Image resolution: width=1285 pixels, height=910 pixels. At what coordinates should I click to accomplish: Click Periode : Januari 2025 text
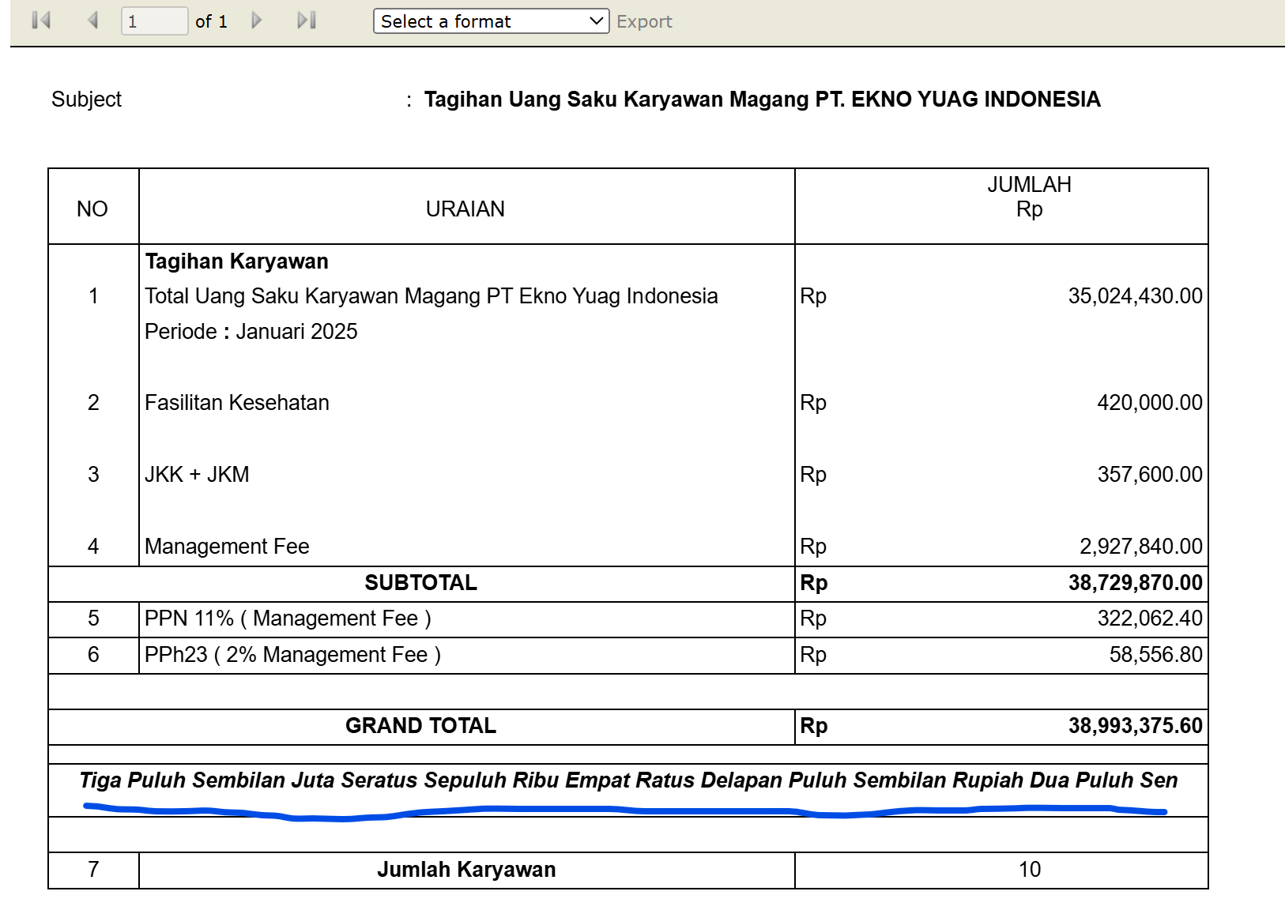(251, 332)
